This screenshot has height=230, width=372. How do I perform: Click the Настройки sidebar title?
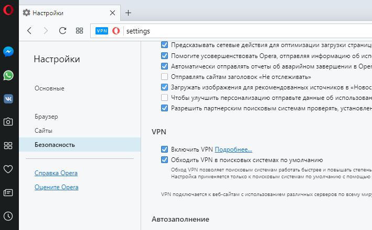tap(57, 59)
